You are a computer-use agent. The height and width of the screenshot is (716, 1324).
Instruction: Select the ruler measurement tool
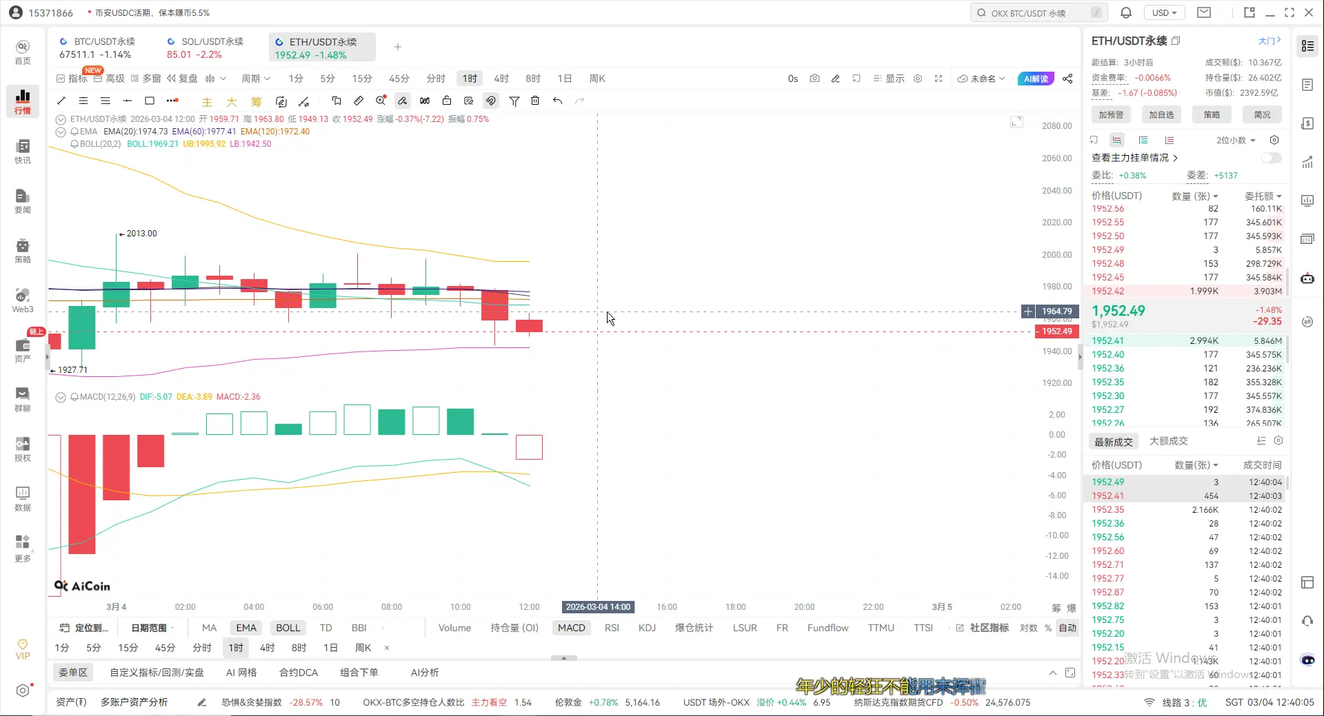pyautogui.click(x=359, y=101)
